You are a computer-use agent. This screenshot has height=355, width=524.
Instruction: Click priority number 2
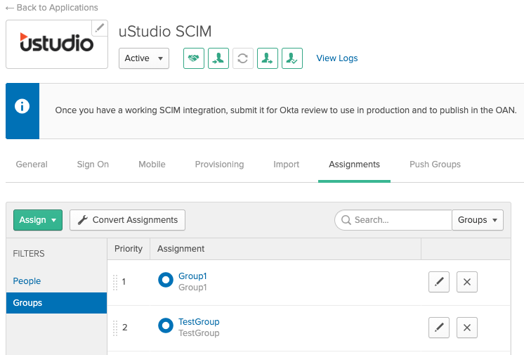124,327
